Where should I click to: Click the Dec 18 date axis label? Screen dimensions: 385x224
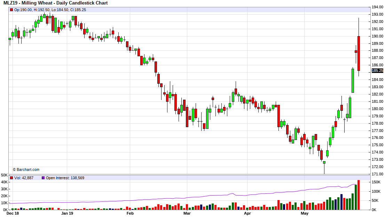click(13, 214)
